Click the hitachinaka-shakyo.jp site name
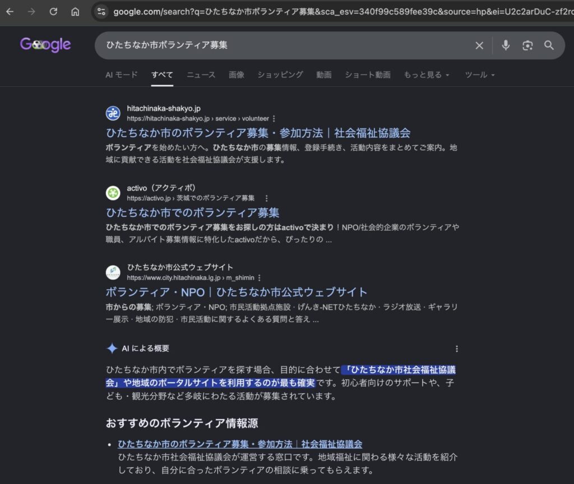Screen dimensions: 574x484 coord(164,108)
